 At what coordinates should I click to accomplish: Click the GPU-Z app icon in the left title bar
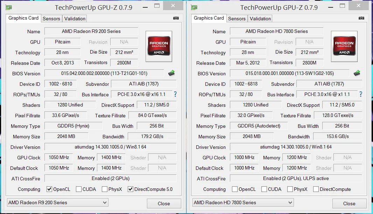9,8
